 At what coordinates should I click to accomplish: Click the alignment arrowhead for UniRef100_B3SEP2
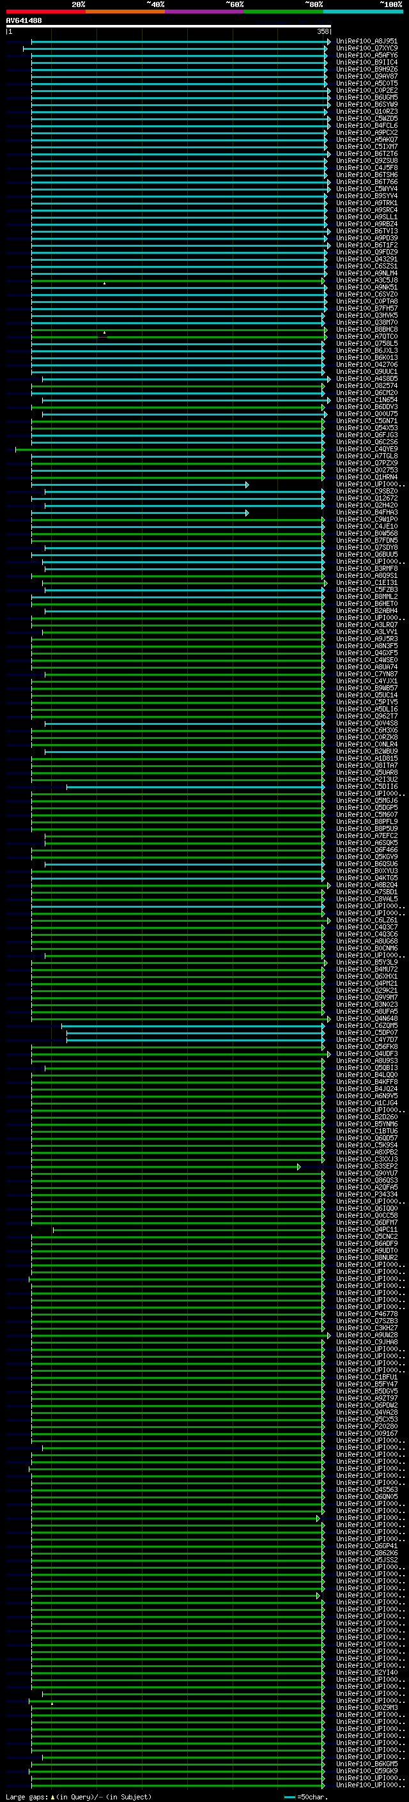(298, 1167)
